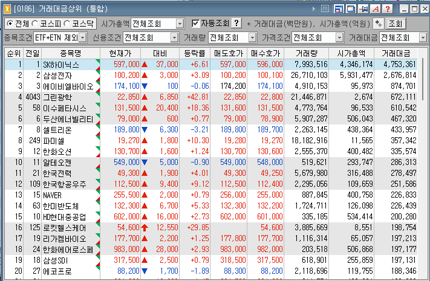
Task: Click the corner marker icon beside 그린광학
Action: (97, 94)
